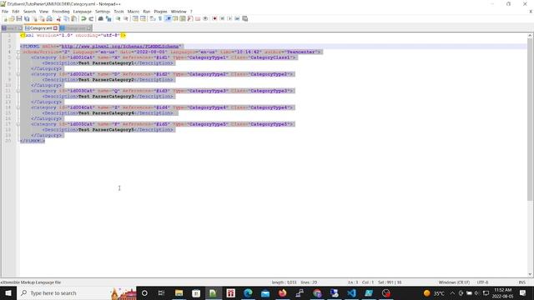Click the Save All toolbar icon
Image resolution: width=534 pixels, height=300 pixels.
coord(27,18)
